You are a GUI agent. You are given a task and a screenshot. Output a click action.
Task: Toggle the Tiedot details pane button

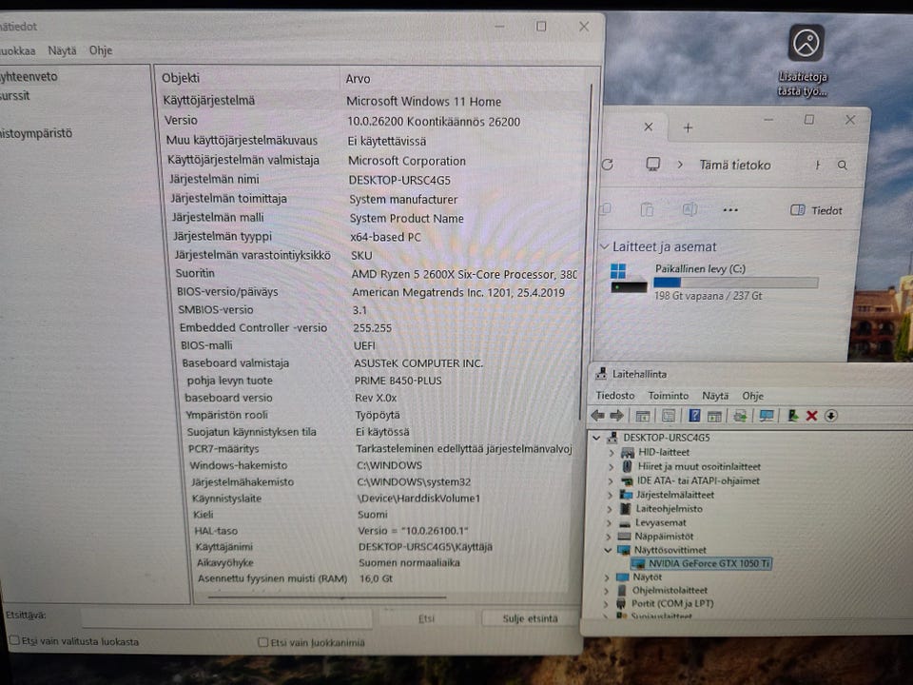[816, 210]
